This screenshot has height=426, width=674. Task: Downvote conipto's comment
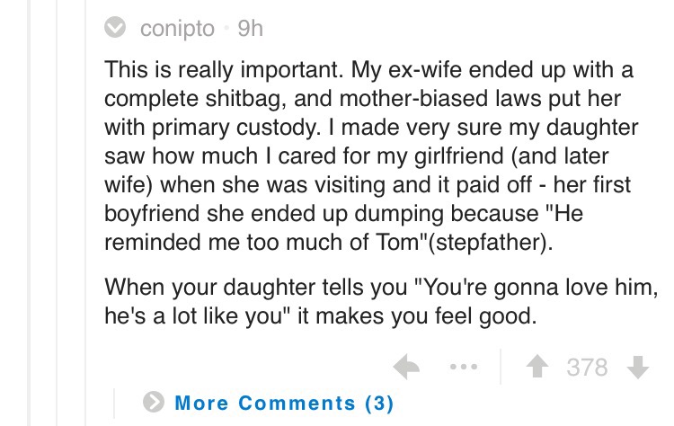tap(638, 367)
